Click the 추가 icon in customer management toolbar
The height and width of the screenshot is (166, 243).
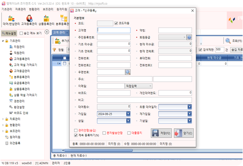tap(58, 41)
